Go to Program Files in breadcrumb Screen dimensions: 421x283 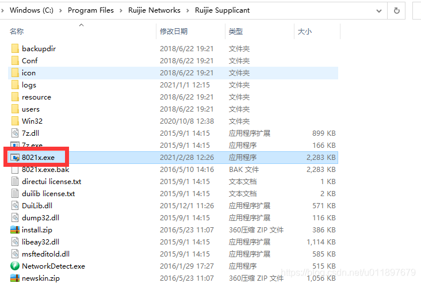(x=91, y=10)
